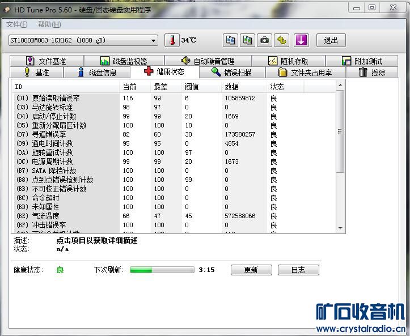Click the SMART list scrollbar thumb
Viewport: 410px width, 336px height.
pos(340,131)
